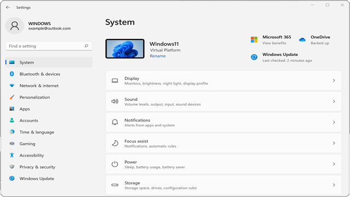Open Power settings via its chevron
This screenshot has width=350, height=197.
[334, 164]
